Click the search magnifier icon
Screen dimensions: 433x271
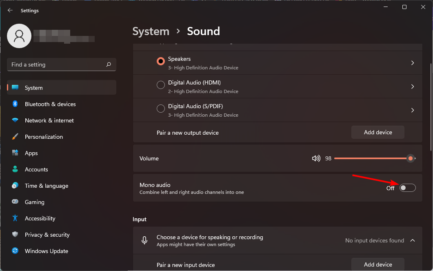click(x=109, y=64)
